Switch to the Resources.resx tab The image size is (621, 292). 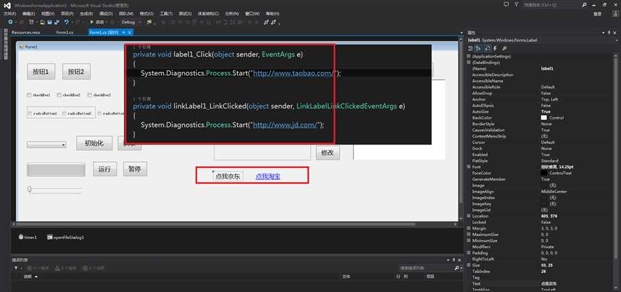25,33
